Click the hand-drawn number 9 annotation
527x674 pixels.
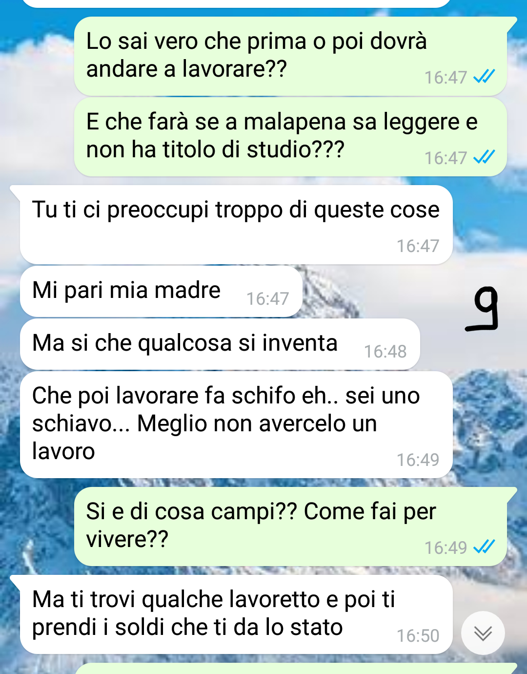482,309
